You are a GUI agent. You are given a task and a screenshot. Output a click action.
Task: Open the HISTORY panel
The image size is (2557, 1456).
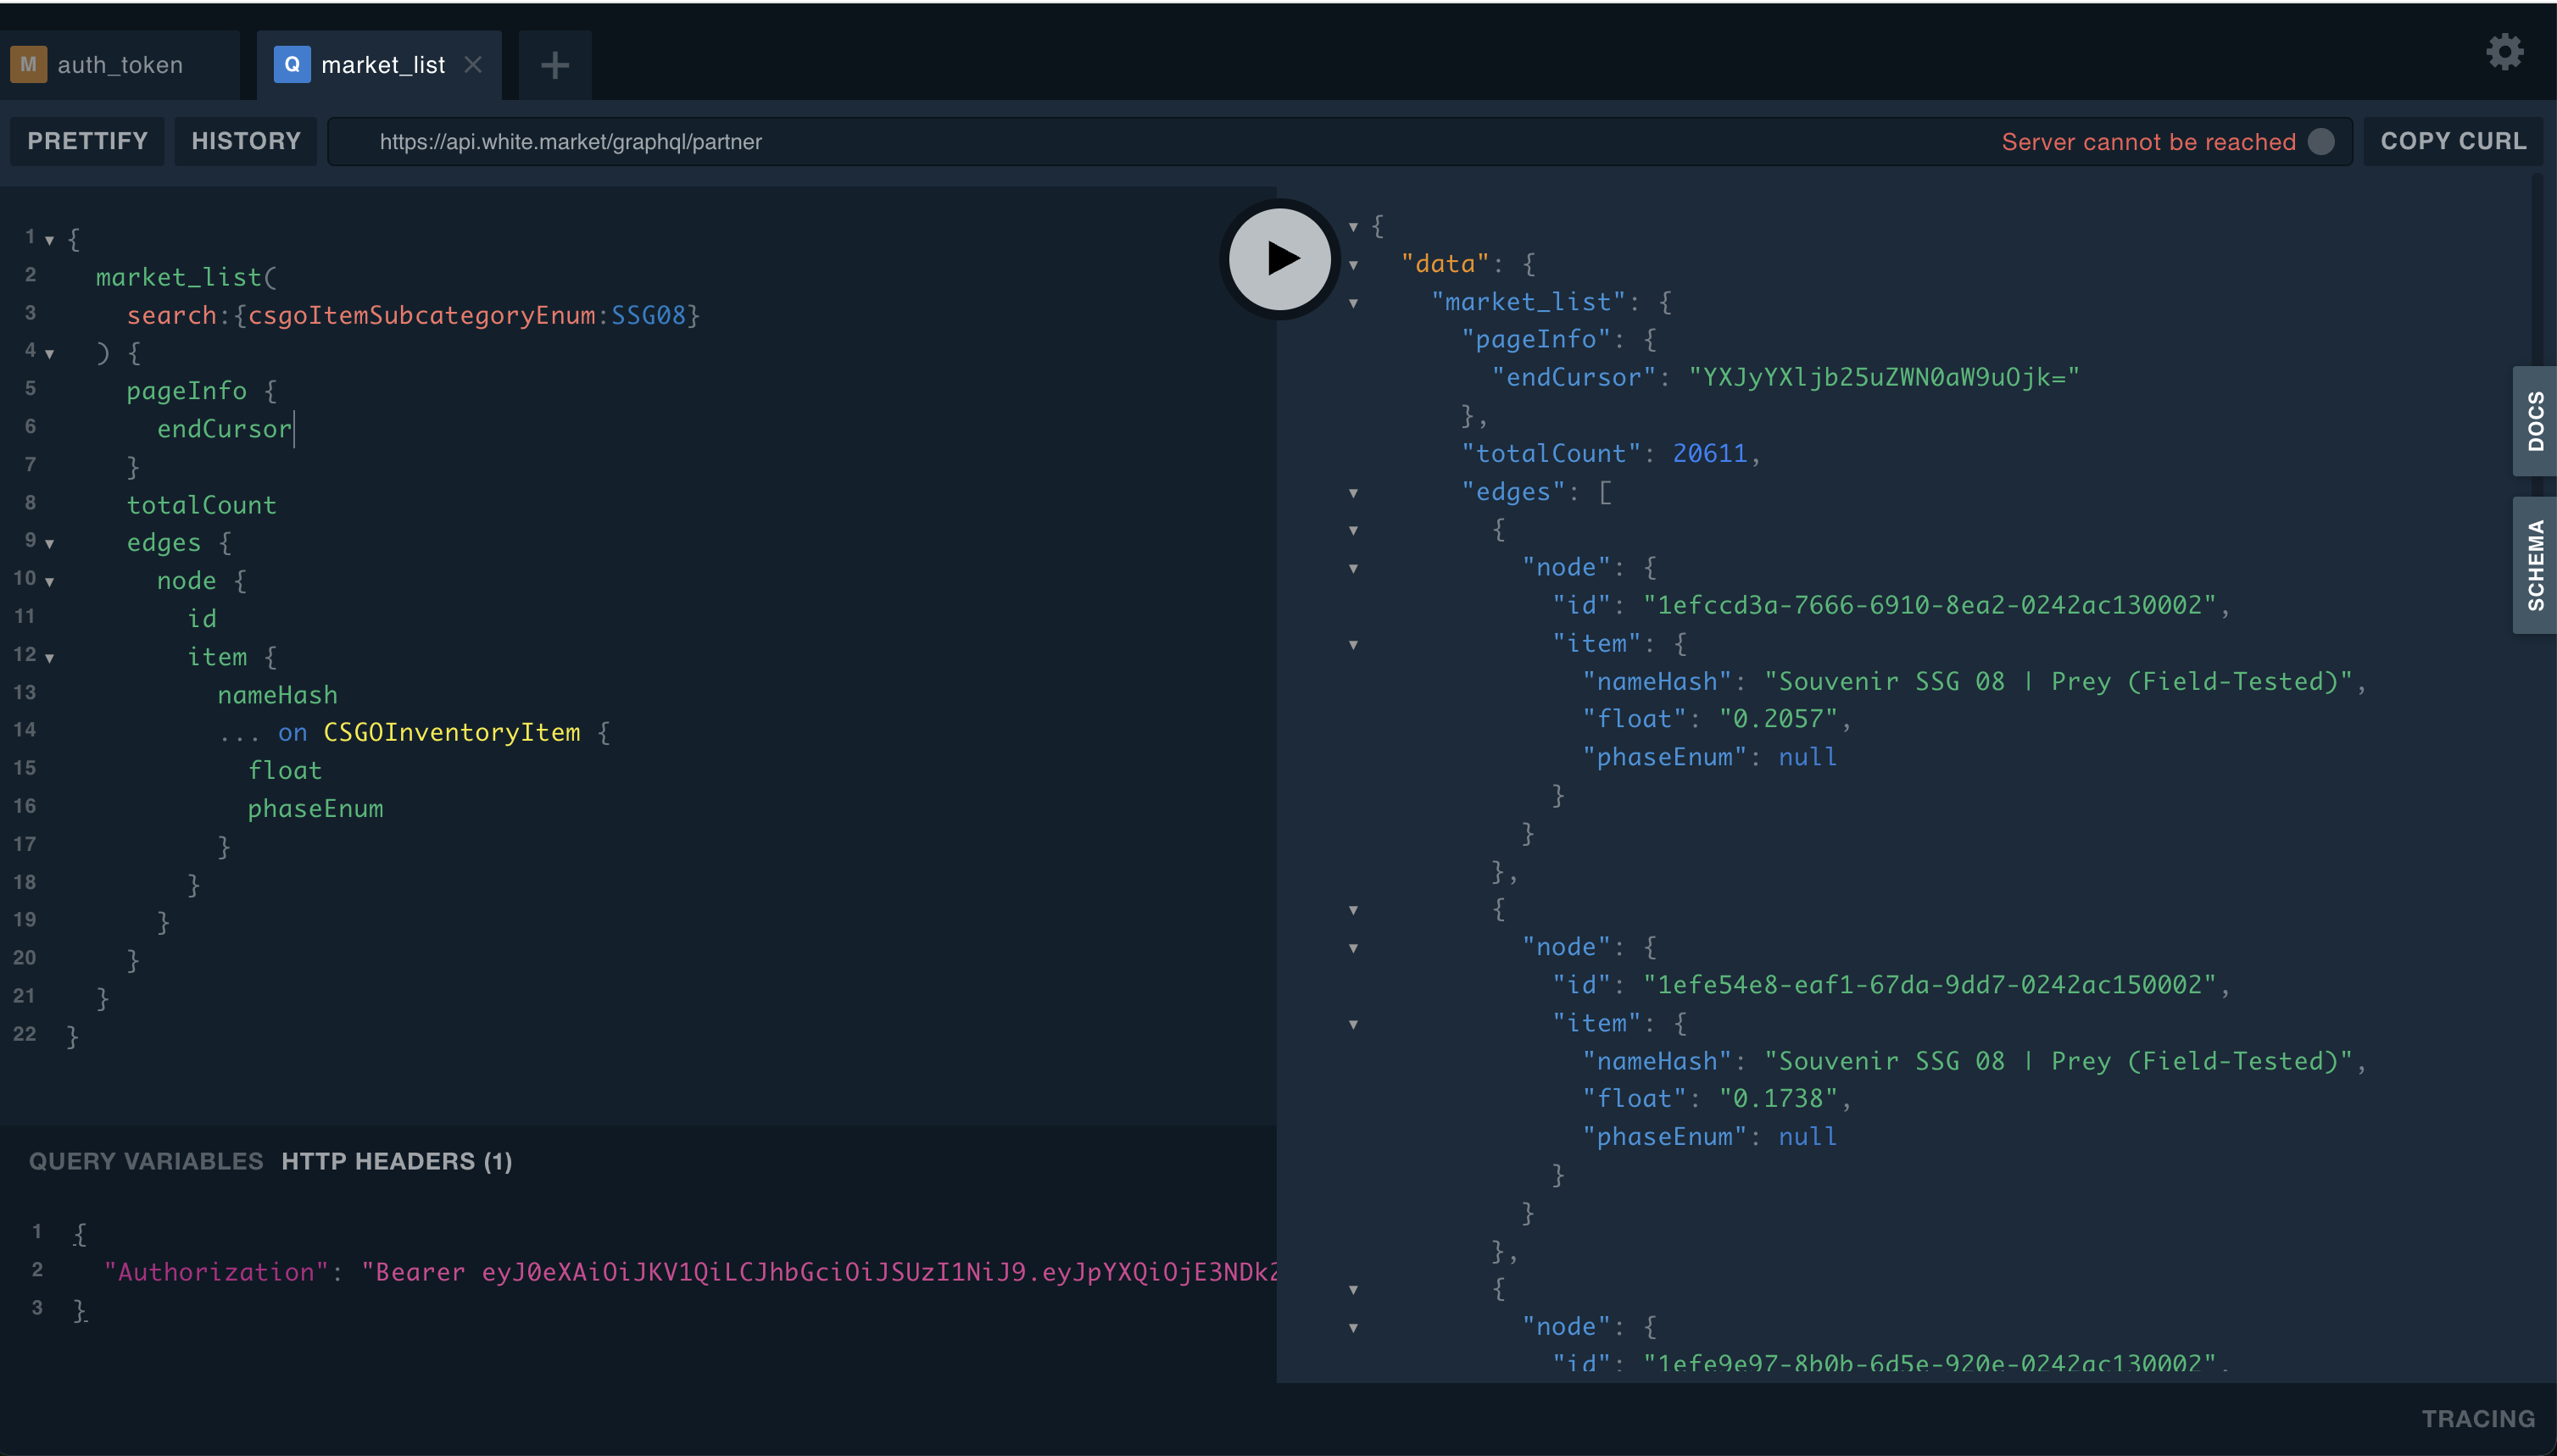[246, 141]
